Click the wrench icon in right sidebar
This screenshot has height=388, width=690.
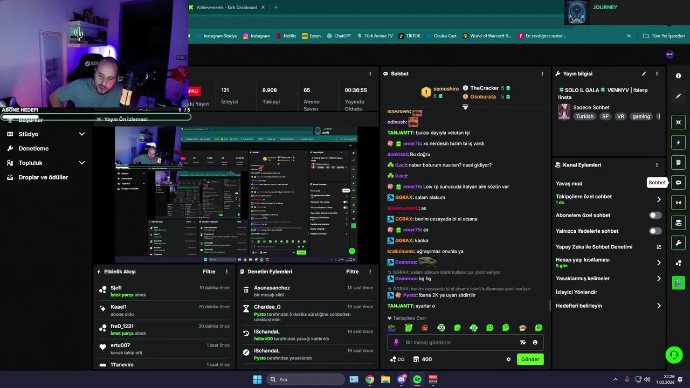(678, 242)
